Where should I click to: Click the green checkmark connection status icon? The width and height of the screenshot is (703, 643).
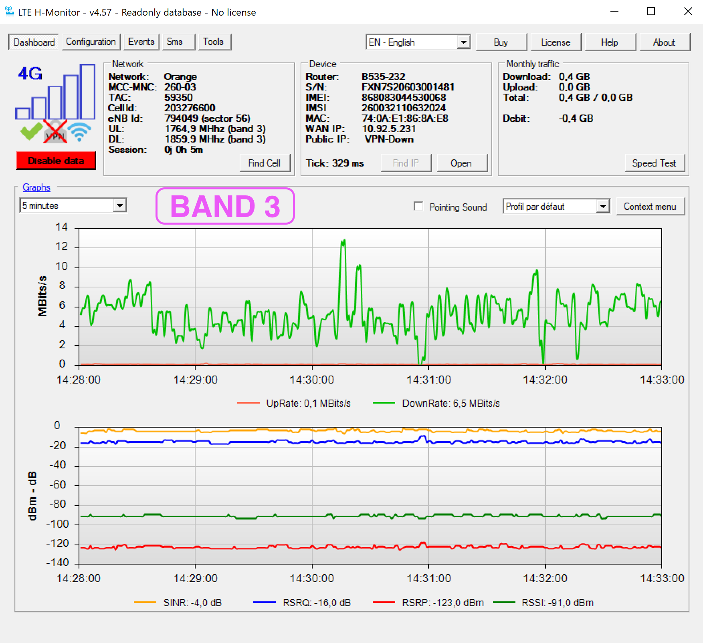coord(31,131)
